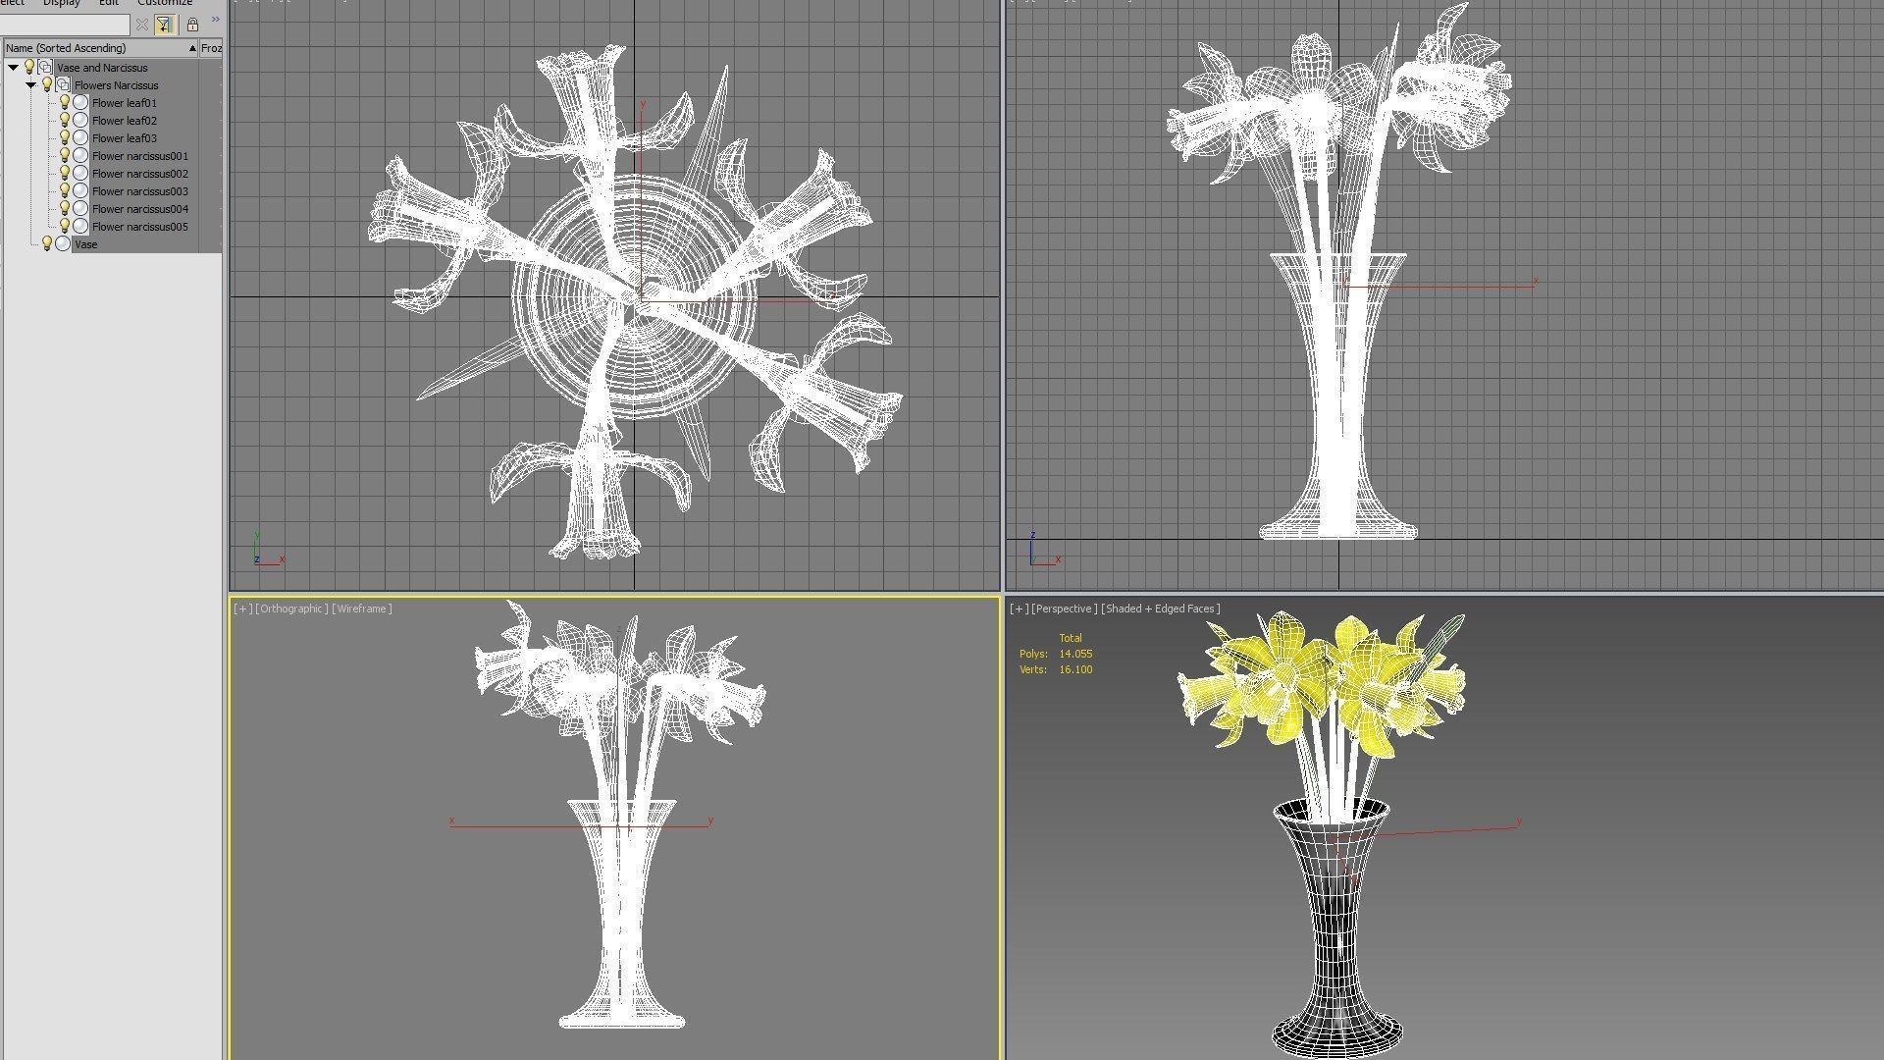Clear the scene explorer search filter (X icon)
The image size is (1884, 1060).
click(142, 25)
